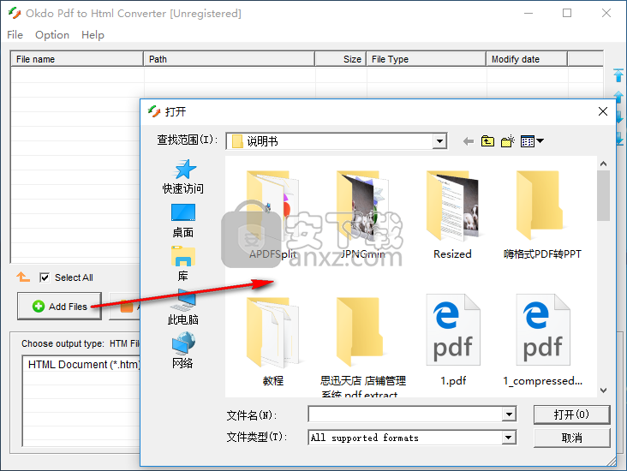This screenshot has height=471, width=627.
Task: Select the 1.pdf file
Action: click(x=452, y=340)
